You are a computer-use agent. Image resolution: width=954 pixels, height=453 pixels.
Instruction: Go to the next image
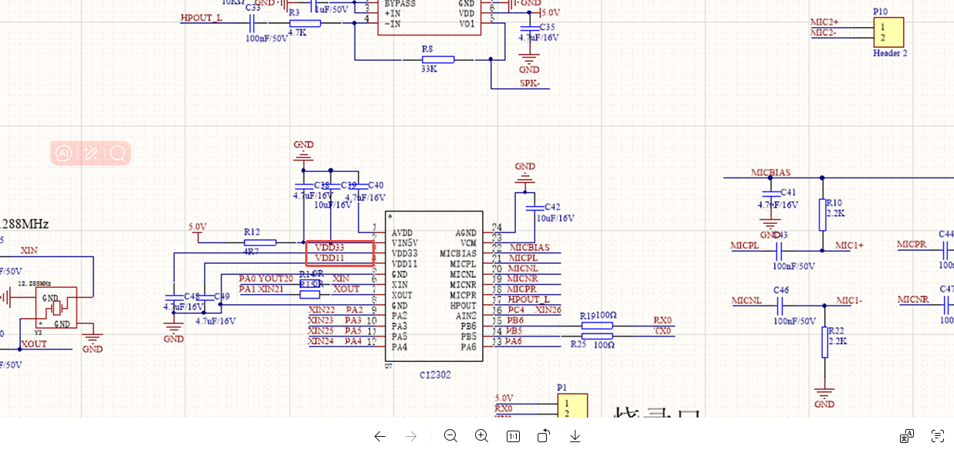(x=411, y=436)
